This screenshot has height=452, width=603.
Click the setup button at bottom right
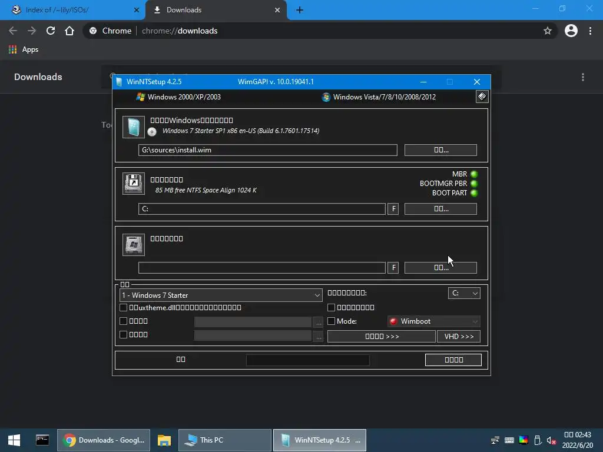(453, 360)
